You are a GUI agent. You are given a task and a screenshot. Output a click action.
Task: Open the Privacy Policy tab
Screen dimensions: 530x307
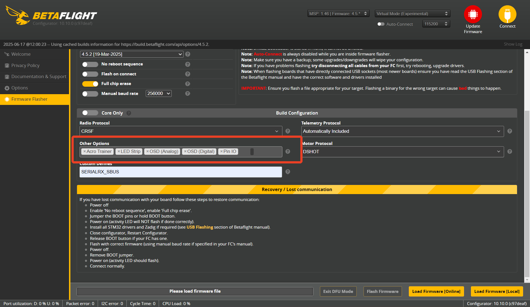pyautogui.click(x=35, y=65)
